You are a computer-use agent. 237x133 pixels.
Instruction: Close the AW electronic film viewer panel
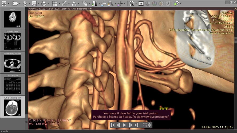click(235, 9)
